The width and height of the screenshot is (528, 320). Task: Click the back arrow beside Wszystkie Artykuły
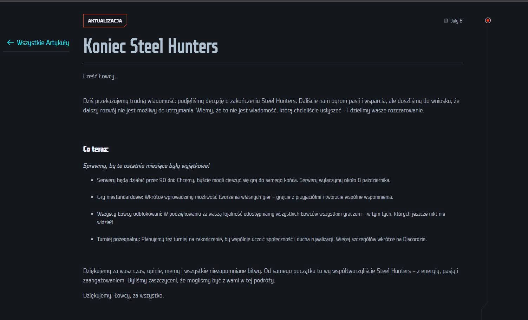tap(10, 43)
